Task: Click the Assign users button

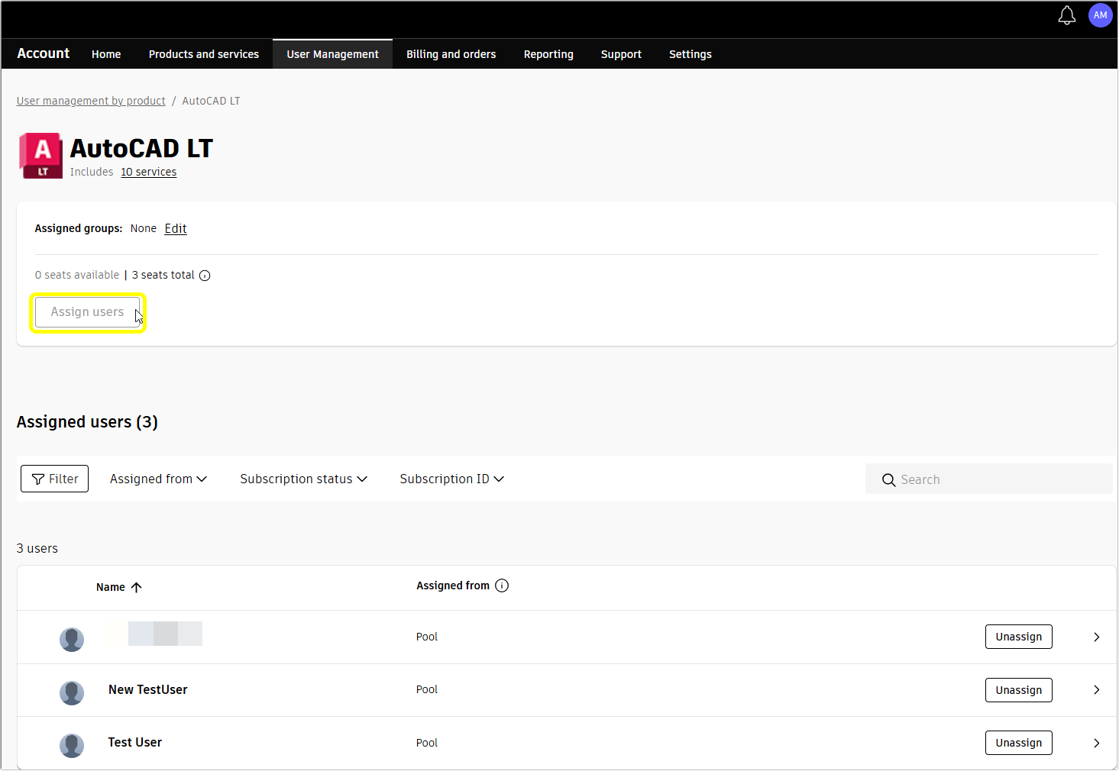Action: coord(87,312)
